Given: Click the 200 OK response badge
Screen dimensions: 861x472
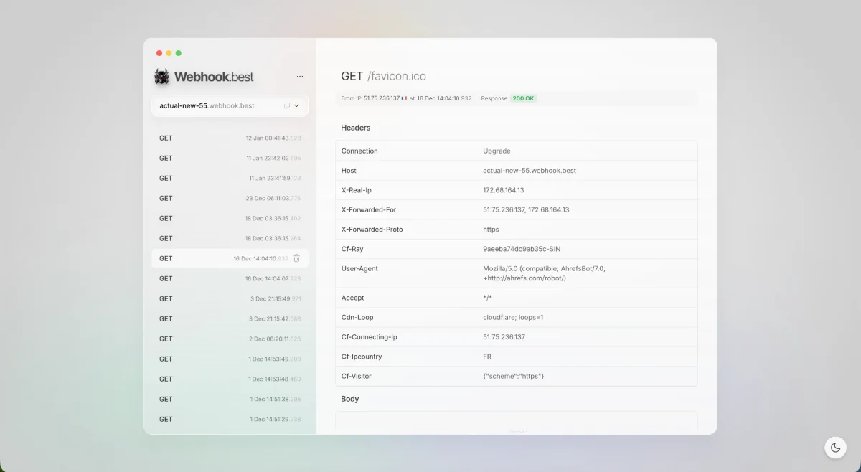Looking at the screenshot, I should pyautogui.click(x=523, y=98).
